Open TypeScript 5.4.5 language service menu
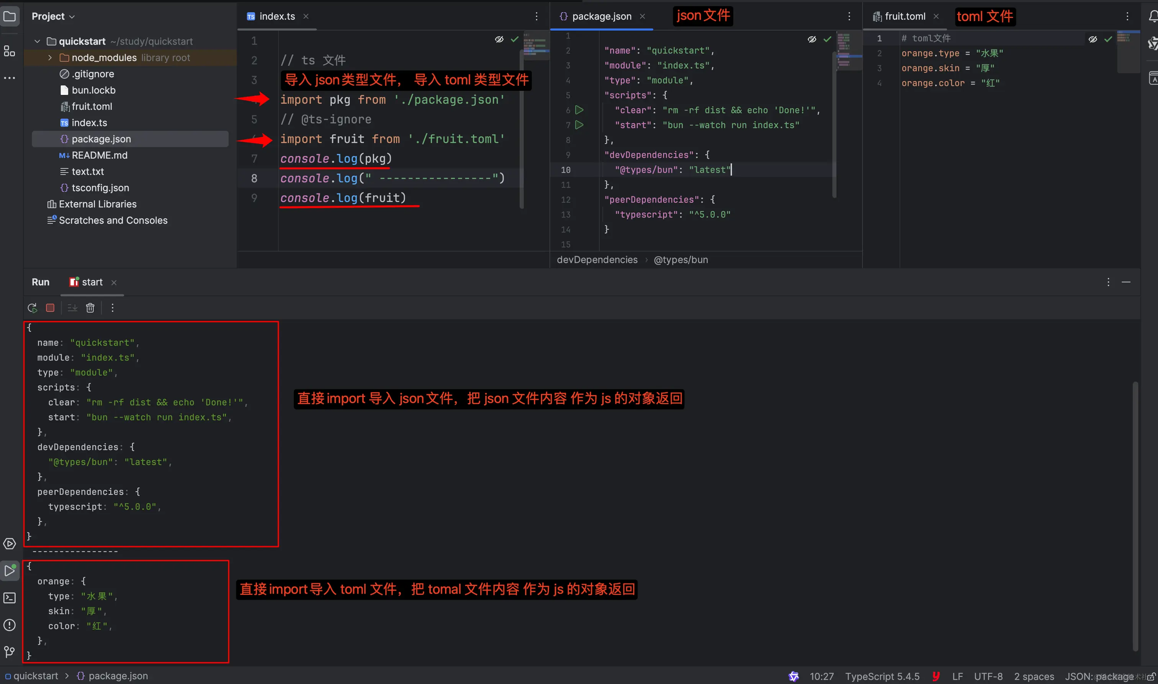 coord(882,676)
